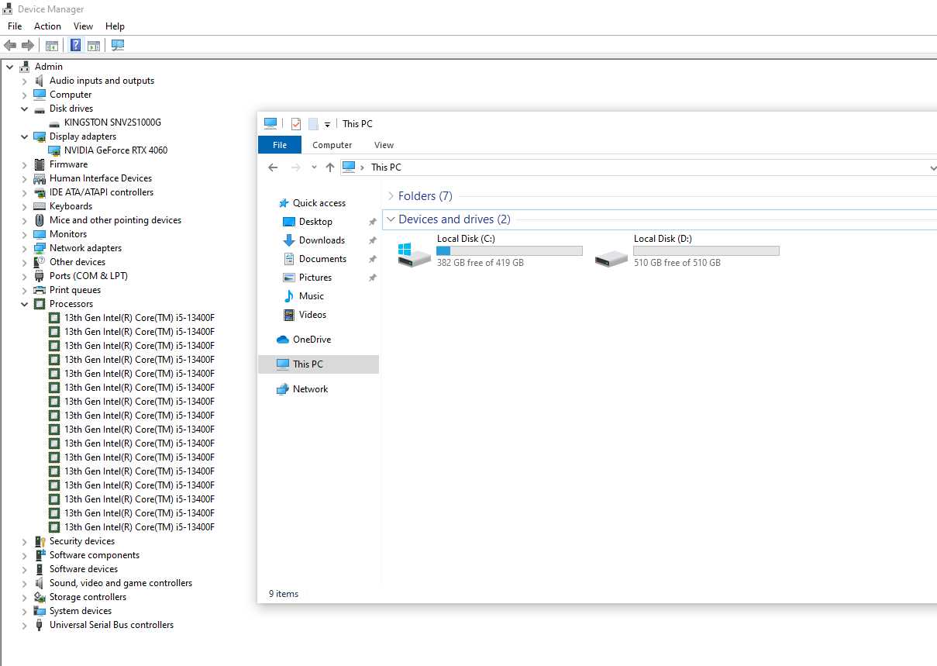Collapse the Processors tree node
This screenshot has width=937, height=666.
point(25,304)
